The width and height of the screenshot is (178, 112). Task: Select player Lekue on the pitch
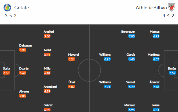[x=155, y=105]
